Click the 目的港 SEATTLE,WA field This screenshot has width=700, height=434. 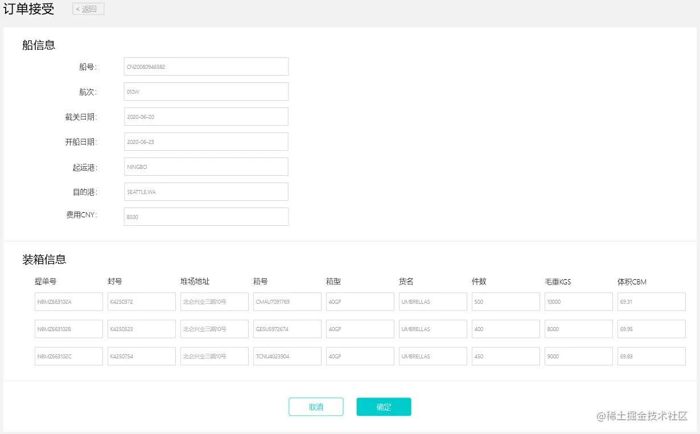(206, 192)
